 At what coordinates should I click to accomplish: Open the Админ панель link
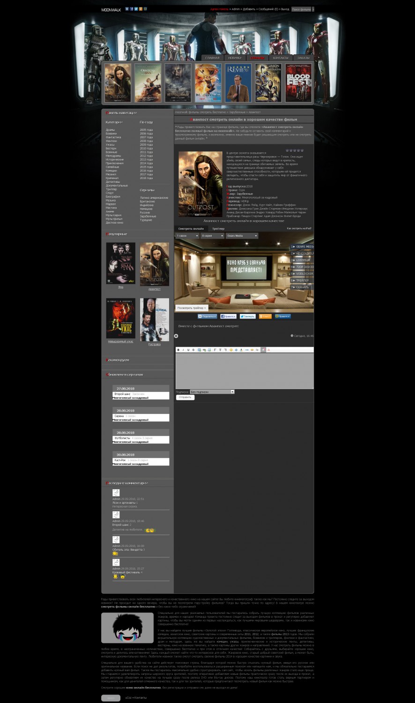(x=220, y=9)
